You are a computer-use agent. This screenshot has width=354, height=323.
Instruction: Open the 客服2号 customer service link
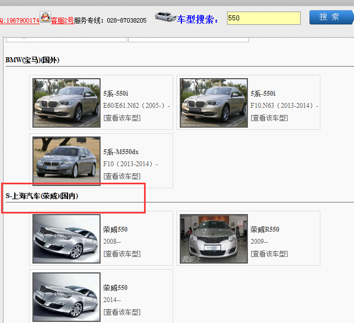click(x=63, y=20)
